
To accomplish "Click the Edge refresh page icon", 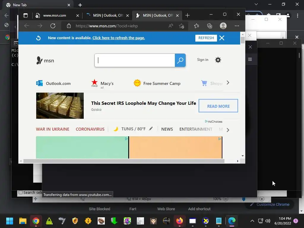I will click(x=53, y=26).
